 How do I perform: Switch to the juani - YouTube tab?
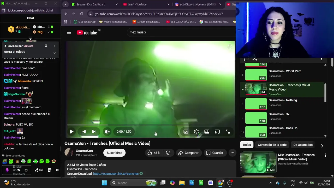146,4
